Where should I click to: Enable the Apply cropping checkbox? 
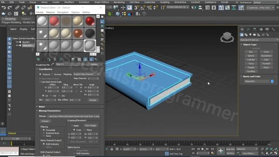[x=72, y=126]
